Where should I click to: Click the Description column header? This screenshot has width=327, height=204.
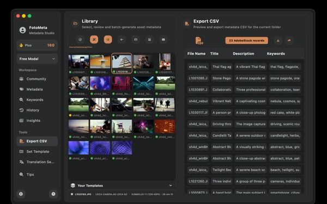(x=244, y=54)
